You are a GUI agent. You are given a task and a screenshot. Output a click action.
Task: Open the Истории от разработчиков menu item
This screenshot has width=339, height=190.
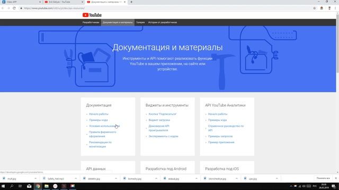(163, 22)
